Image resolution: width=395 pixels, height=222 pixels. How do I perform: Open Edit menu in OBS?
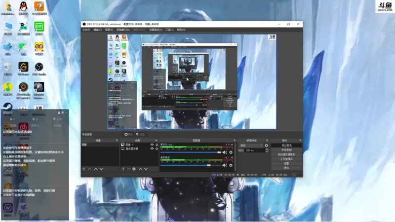click(x=97, y=30)
